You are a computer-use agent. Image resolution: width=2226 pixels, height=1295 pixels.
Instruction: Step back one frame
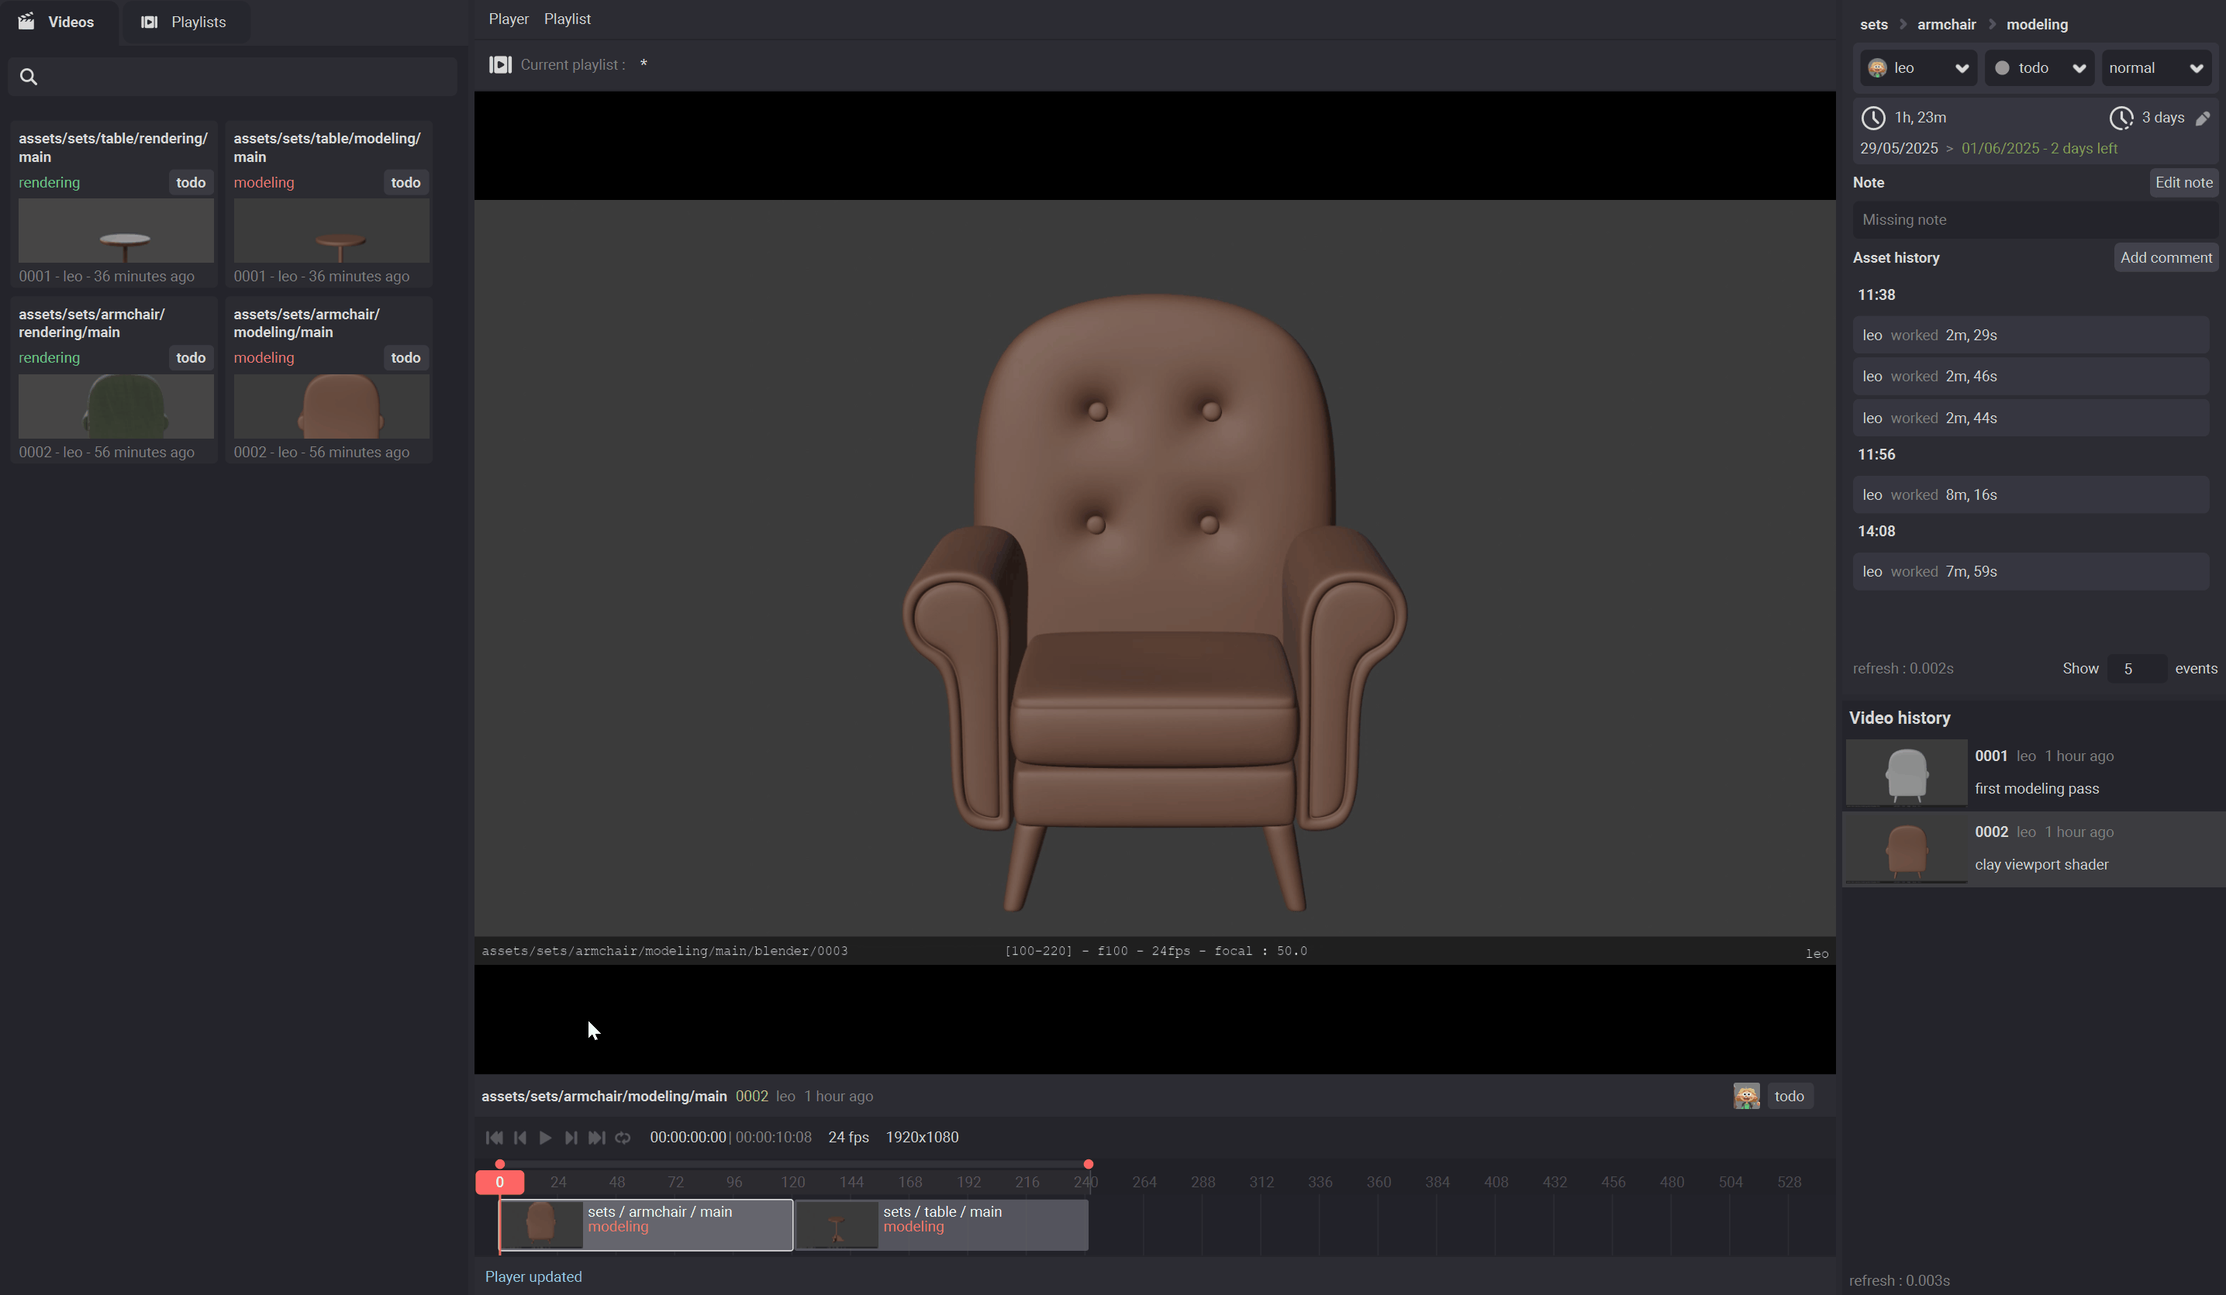coord(519,1138)
